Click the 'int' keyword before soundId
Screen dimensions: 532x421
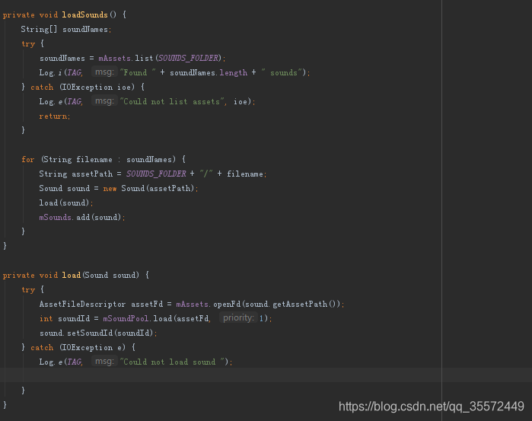click(x=46, y=318)
